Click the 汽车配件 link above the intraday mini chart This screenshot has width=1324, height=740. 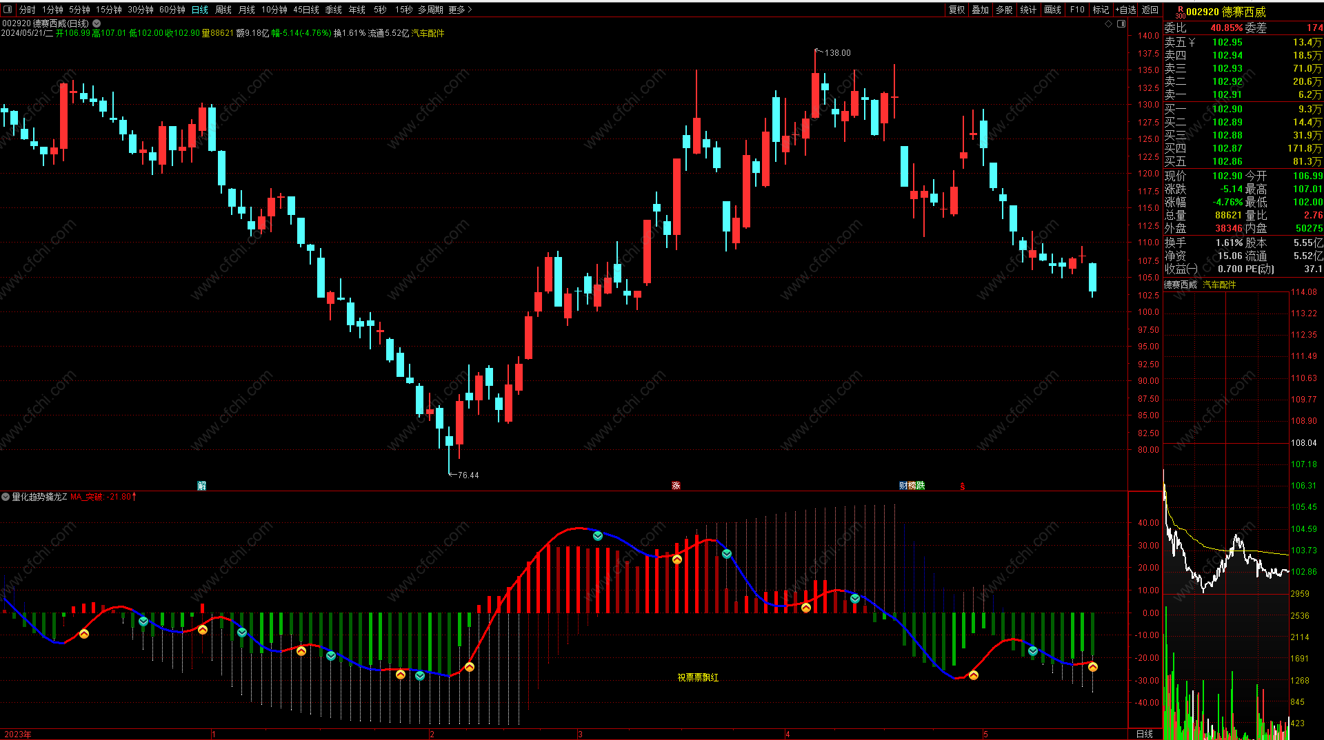[1220, 285]
